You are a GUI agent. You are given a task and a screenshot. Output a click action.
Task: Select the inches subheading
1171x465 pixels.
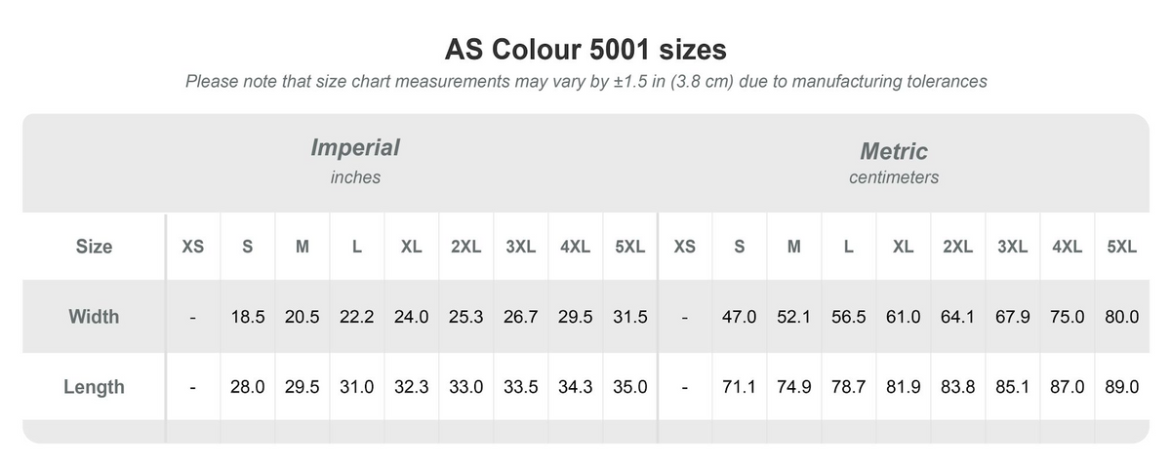tap(355, 177)
